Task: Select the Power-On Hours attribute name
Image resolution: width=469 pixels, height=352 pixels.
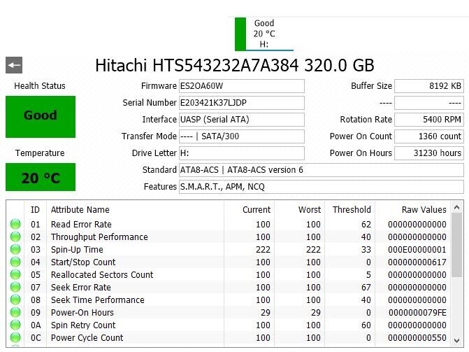Action: coord(82,312)
